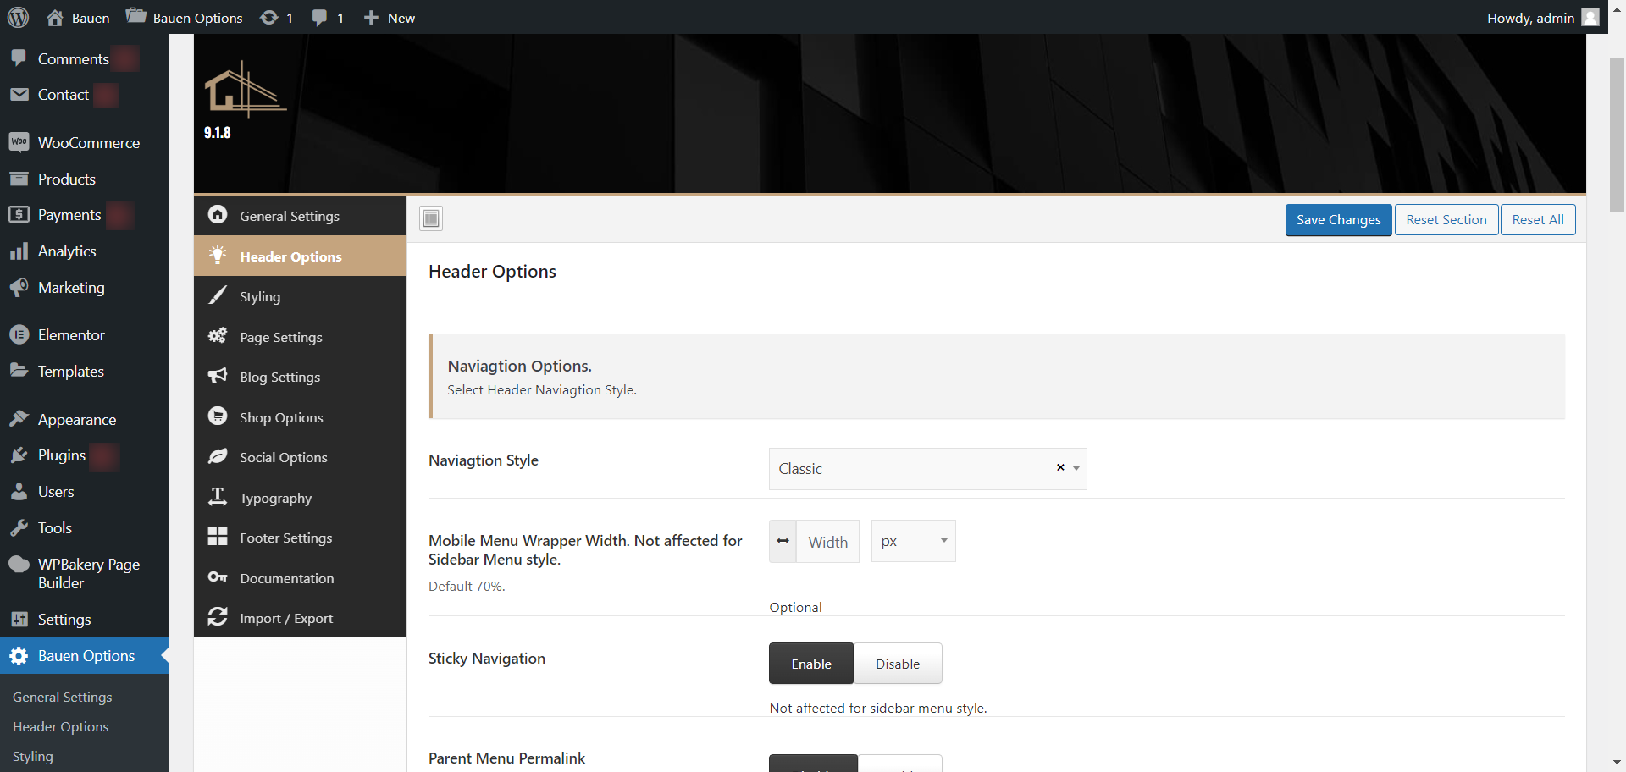Click the horizontal width arrow icon
The image size is (1626, 772).
click(783, 541)
